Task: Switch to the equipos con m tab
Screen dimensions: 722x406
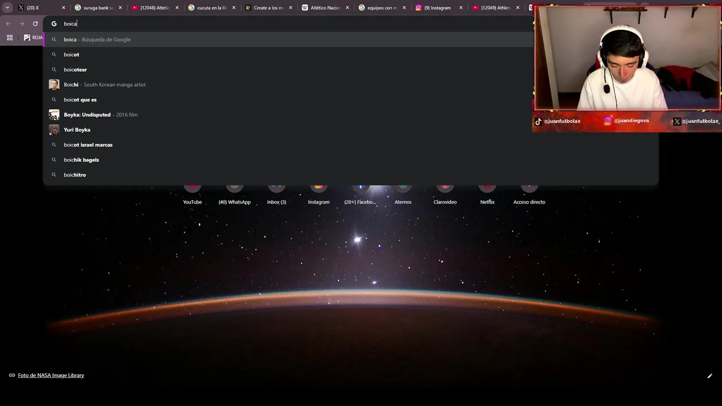Action: point(382,8)
